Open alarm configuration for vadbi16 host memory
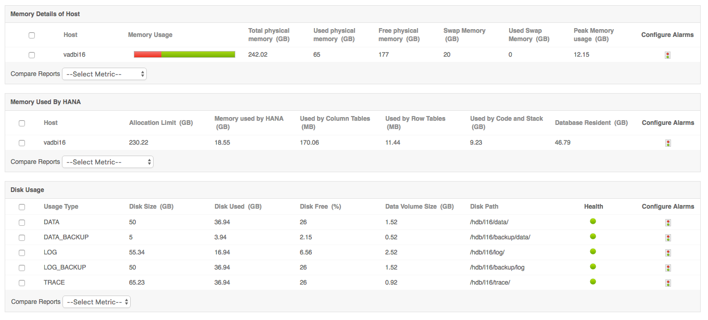 pyautogui.click(x=667, y=55)
